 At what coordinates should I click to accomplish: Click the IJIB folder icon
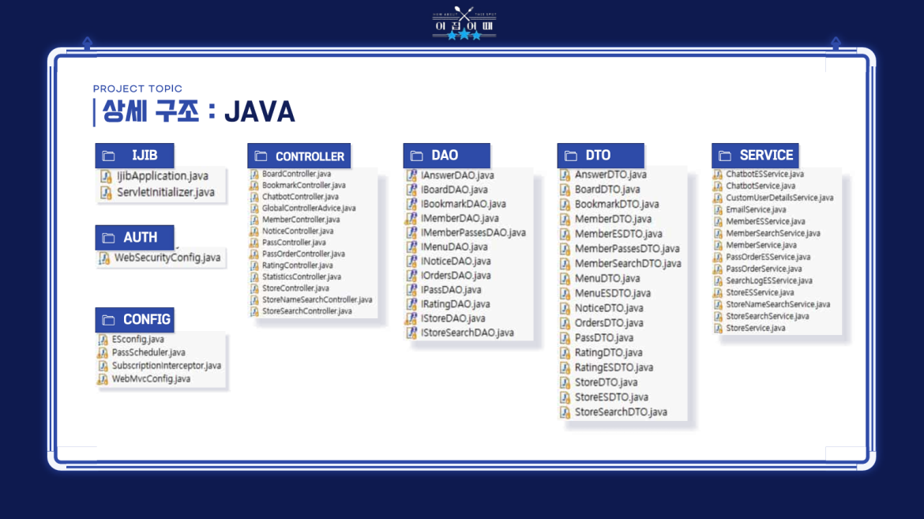pyautogui.click(x=108, y=156)
